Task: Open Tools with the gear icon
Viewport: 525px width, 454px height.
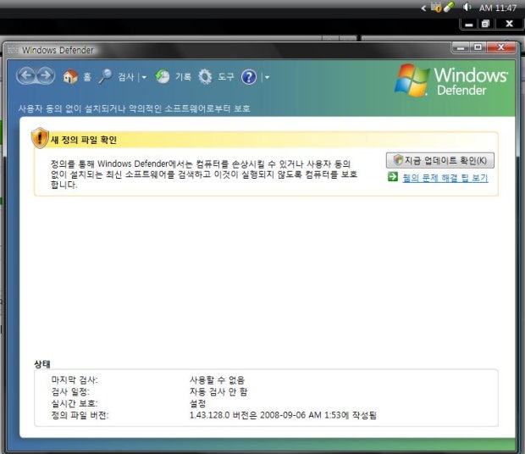Action: pos(205,77)
